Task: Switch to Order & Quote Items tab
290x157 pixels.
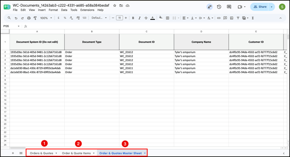Action: click(x=76, y=153)
